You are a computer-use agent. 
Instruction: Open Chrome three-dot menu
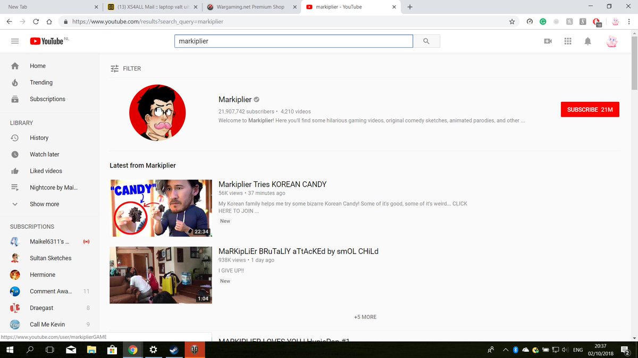[628, 22]
